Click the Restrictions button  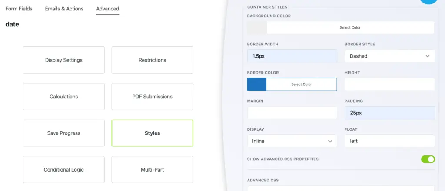(152, 60)
